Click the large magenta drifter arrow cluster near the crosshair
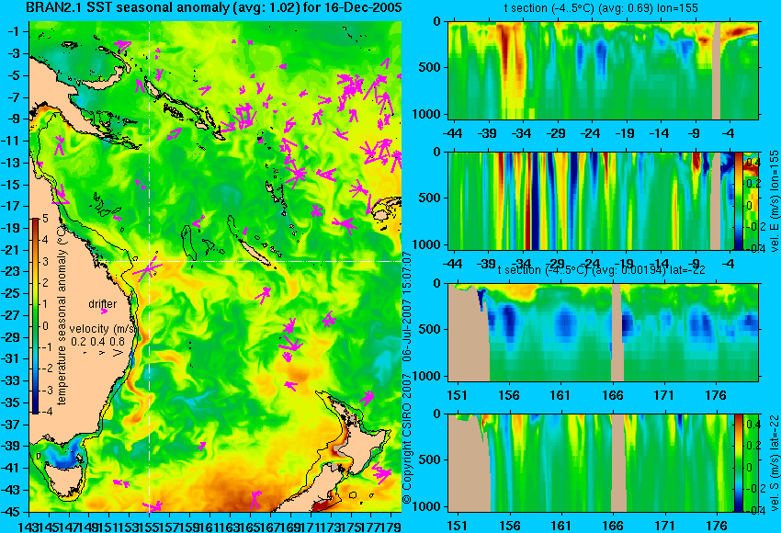Viewport: 781px width, 533px height. pyautogui.click(x=147, y=270)
